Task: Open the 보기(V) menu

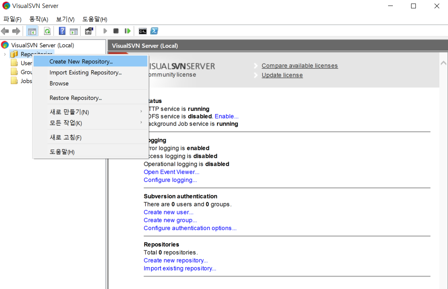Action: coord(65,19)
